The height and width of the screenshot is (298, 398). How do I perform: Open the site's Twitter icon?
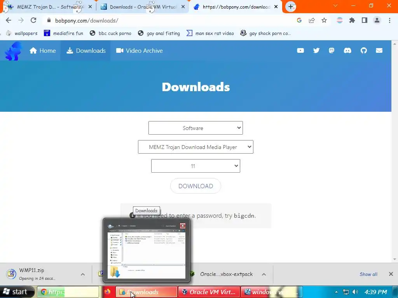[x=316, y=50]
